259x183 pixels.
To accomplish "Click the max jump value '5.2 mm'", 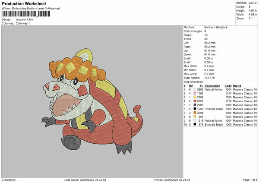I will coord(209,74).
